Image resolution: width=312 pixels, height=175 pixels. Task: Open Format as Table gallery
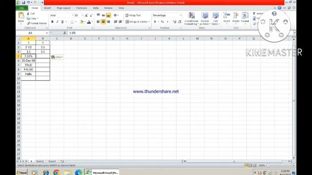pyautogui.click(x=205, y=18)
